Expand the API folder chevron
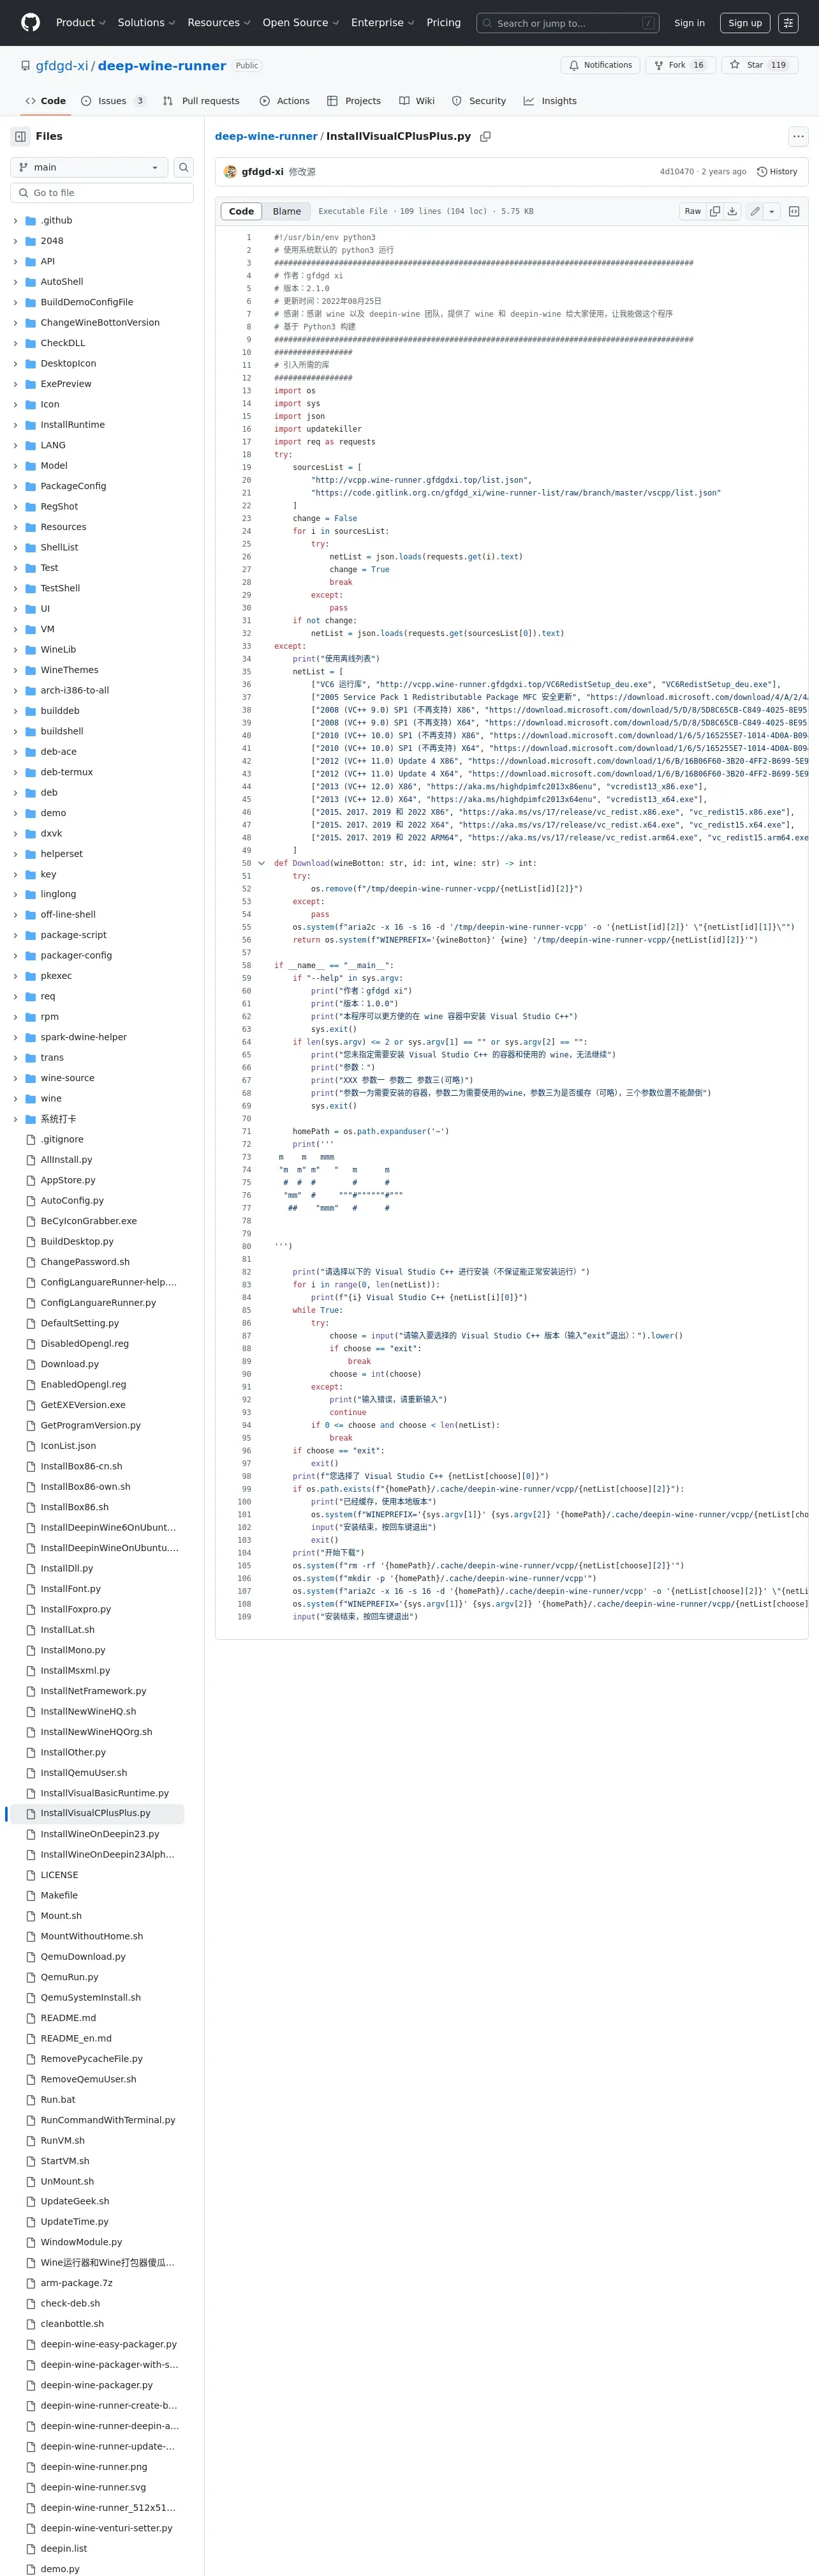This screenshot has width=819, height=2576. [x=15, y=261]
